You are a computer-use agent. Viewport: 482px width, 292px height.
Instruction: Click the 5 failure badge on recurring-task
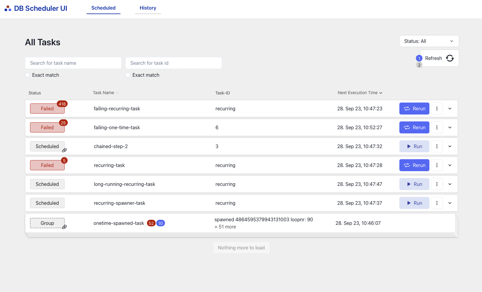tap(64, 161)
